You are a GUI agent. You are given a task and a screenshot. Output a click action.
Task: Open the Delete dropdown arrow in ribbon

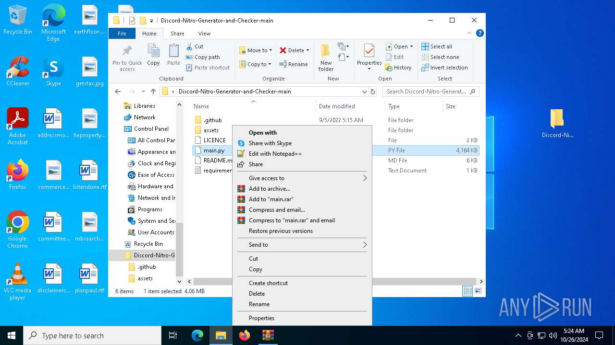point(307,50)
